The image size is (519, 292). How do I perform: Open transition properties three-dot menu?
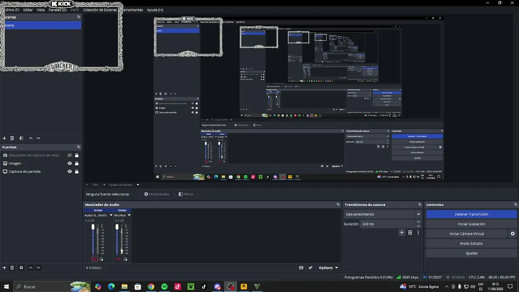point(418,233)
